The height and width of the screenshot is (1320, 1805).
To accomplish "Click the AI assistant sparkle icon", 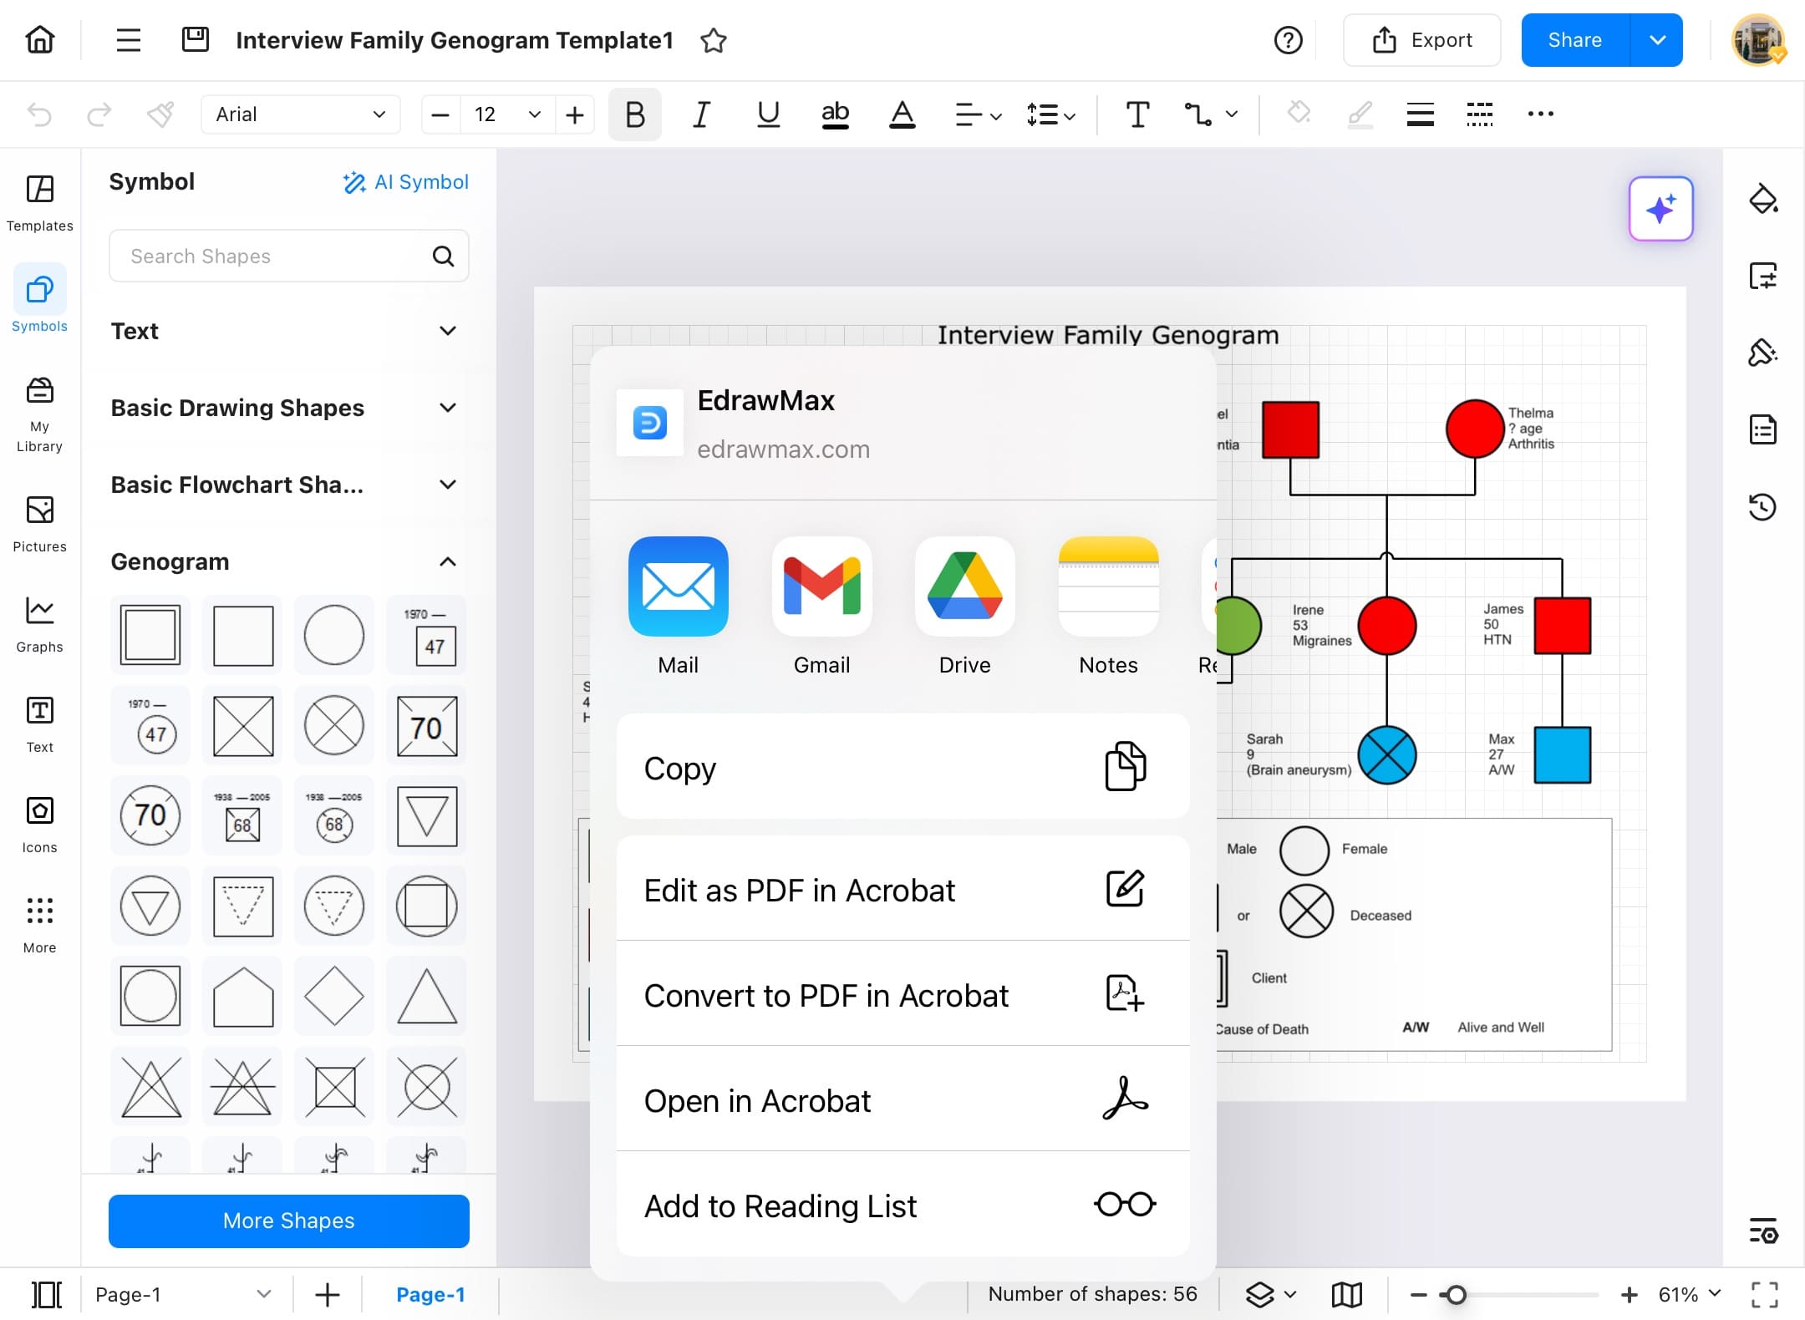I will (1660, 209).
